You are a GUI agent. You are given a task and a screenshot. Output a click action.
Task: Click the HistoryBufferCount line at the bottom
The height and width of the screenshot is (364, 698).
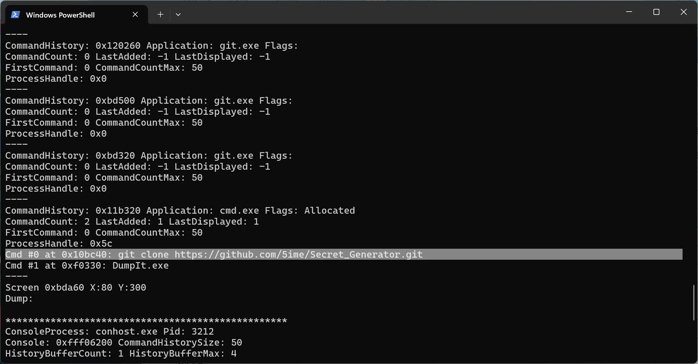pyautogui.click(x=121, y=354)
